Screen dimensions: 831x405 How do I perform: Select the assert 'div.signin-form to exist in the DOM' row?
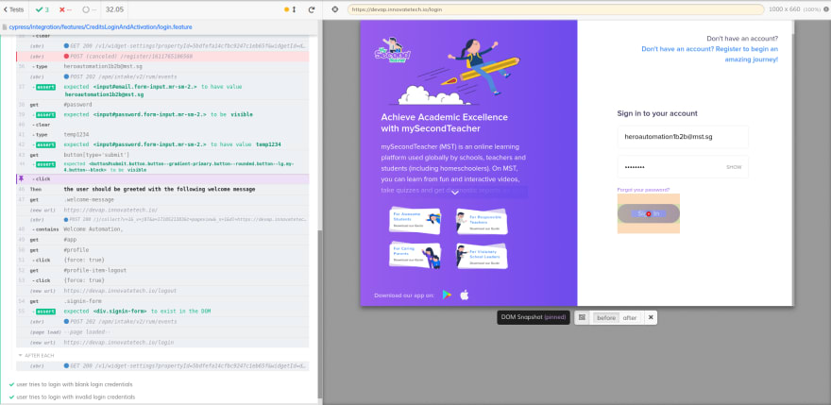click(162, 312)
